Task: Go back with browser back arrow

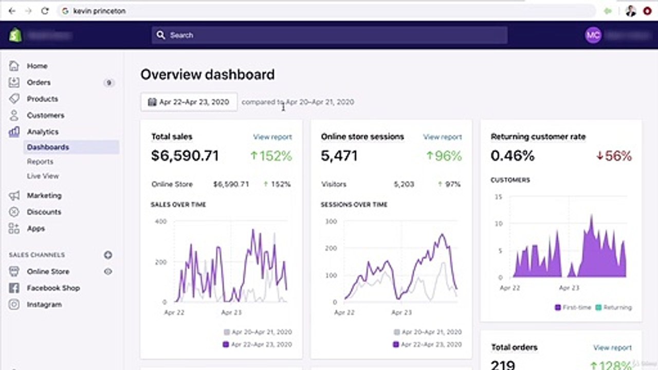Action: coord(12,11)
